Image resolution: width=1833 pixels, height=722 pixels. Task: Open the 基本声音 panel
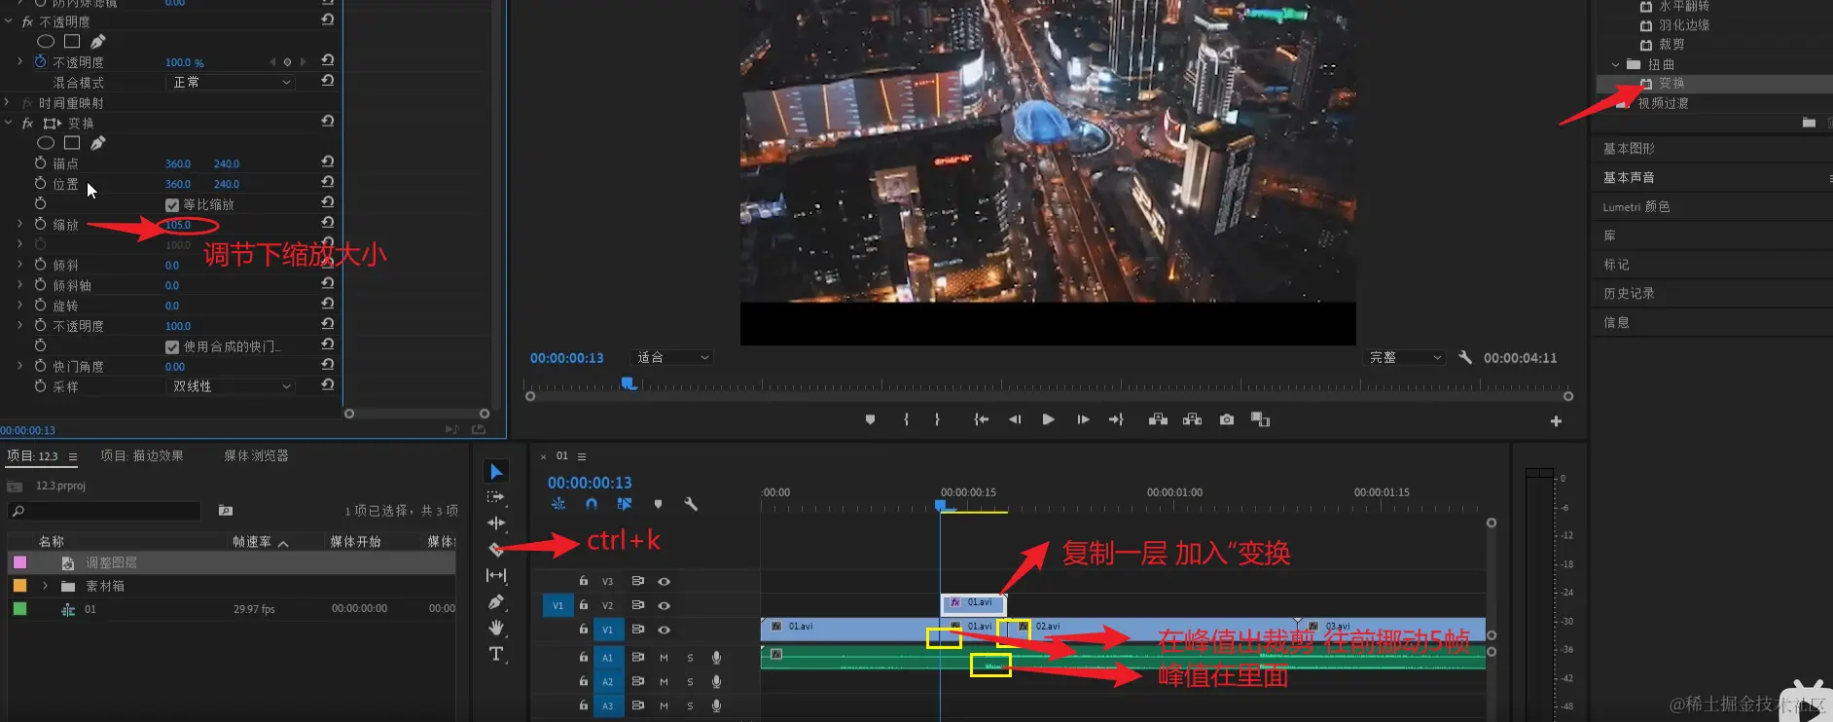pyautogui.click(x=1629, y=177)
